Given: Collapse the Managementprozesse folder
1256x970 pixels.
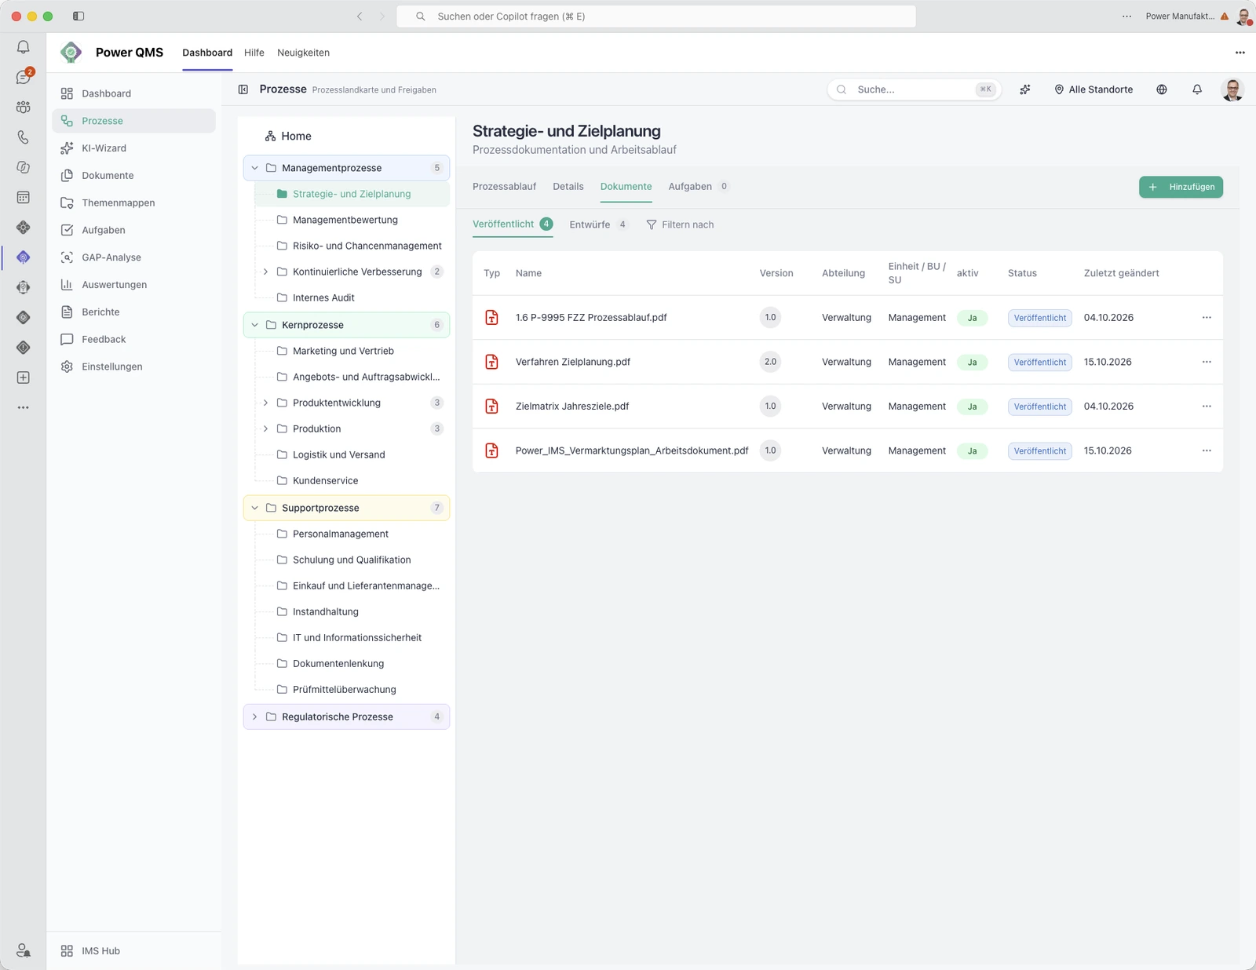Looking at the screenshot, I should pyautogui.click(x=254, y=168).
